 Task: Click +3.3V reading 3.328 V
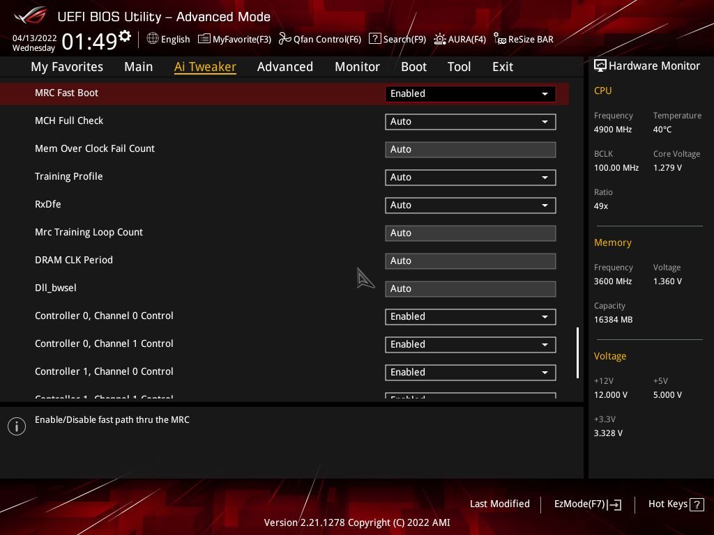coord(608,433)
